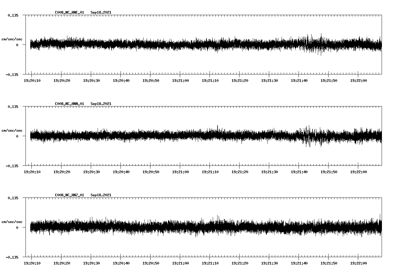This screenshot has height=274, width=403.
Task: Click cm/sec/sec unit label on HNE plot
Action: click(12, 39)
